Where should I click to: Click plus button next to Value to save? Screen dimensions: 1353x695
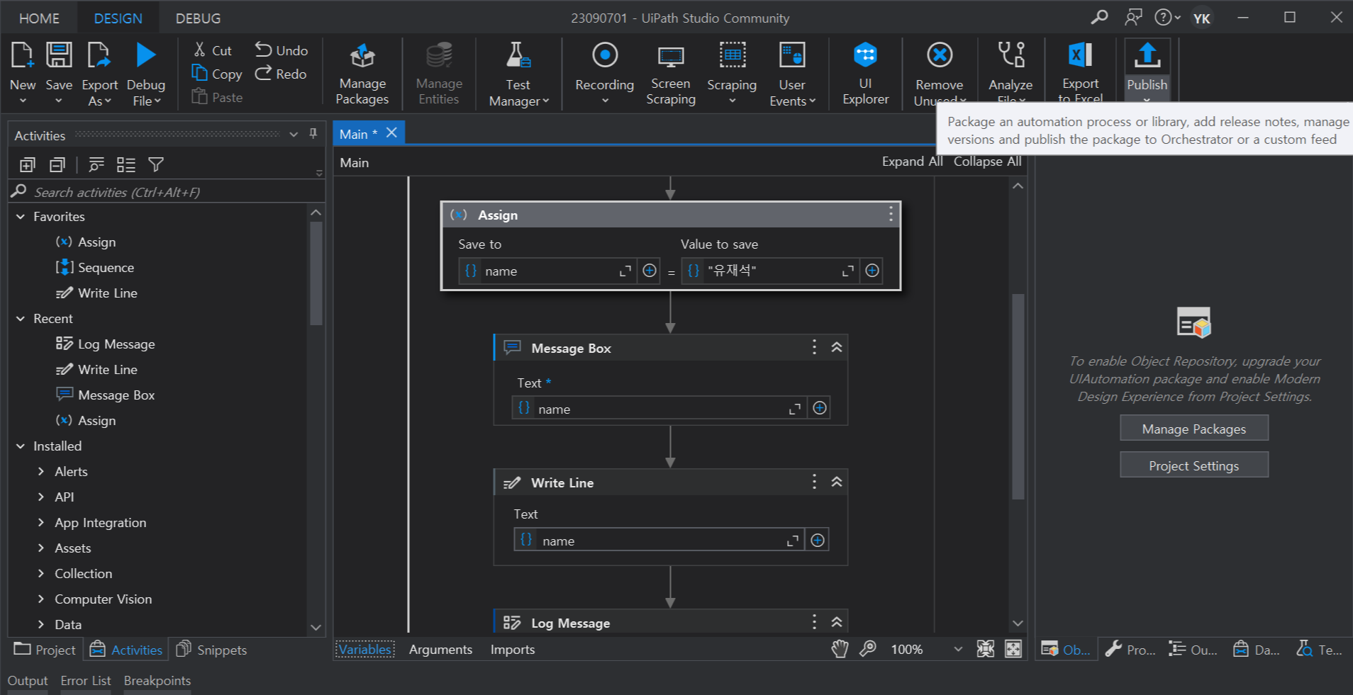coord(872,271)
